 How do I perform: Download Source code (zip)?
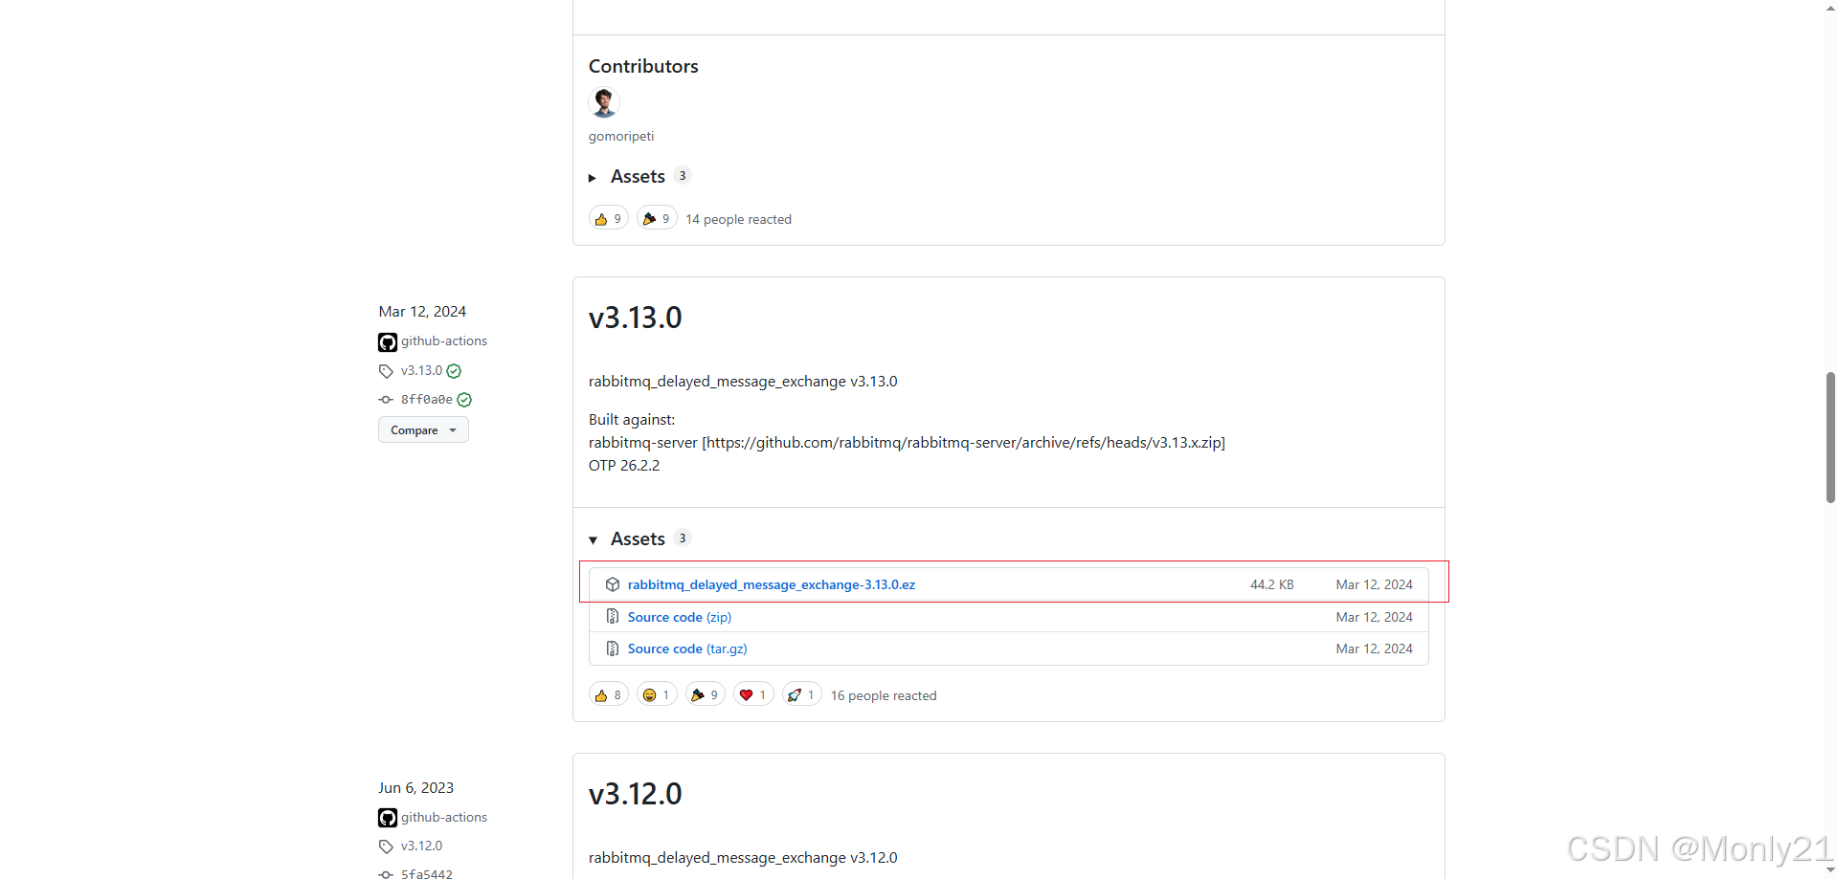point(680,617)
